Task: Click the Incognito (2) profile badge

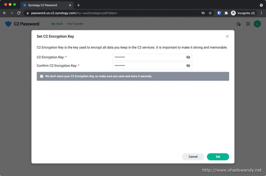Action: 243,13
